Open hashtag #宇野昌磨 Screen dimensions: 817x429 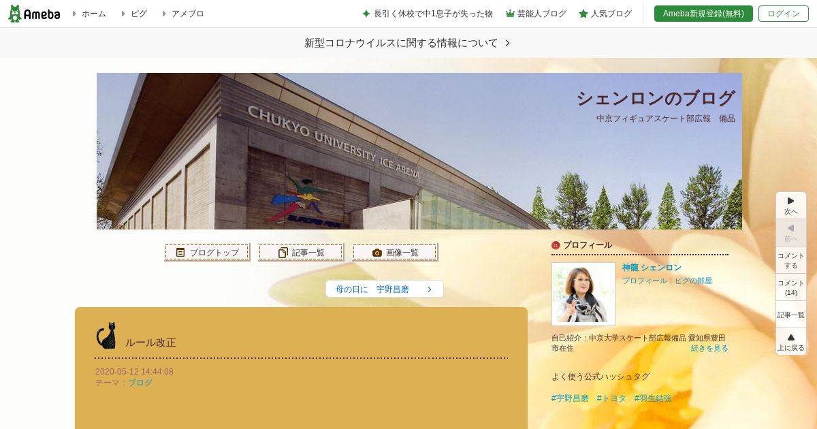pyautogui.click(x=570, y=398)
